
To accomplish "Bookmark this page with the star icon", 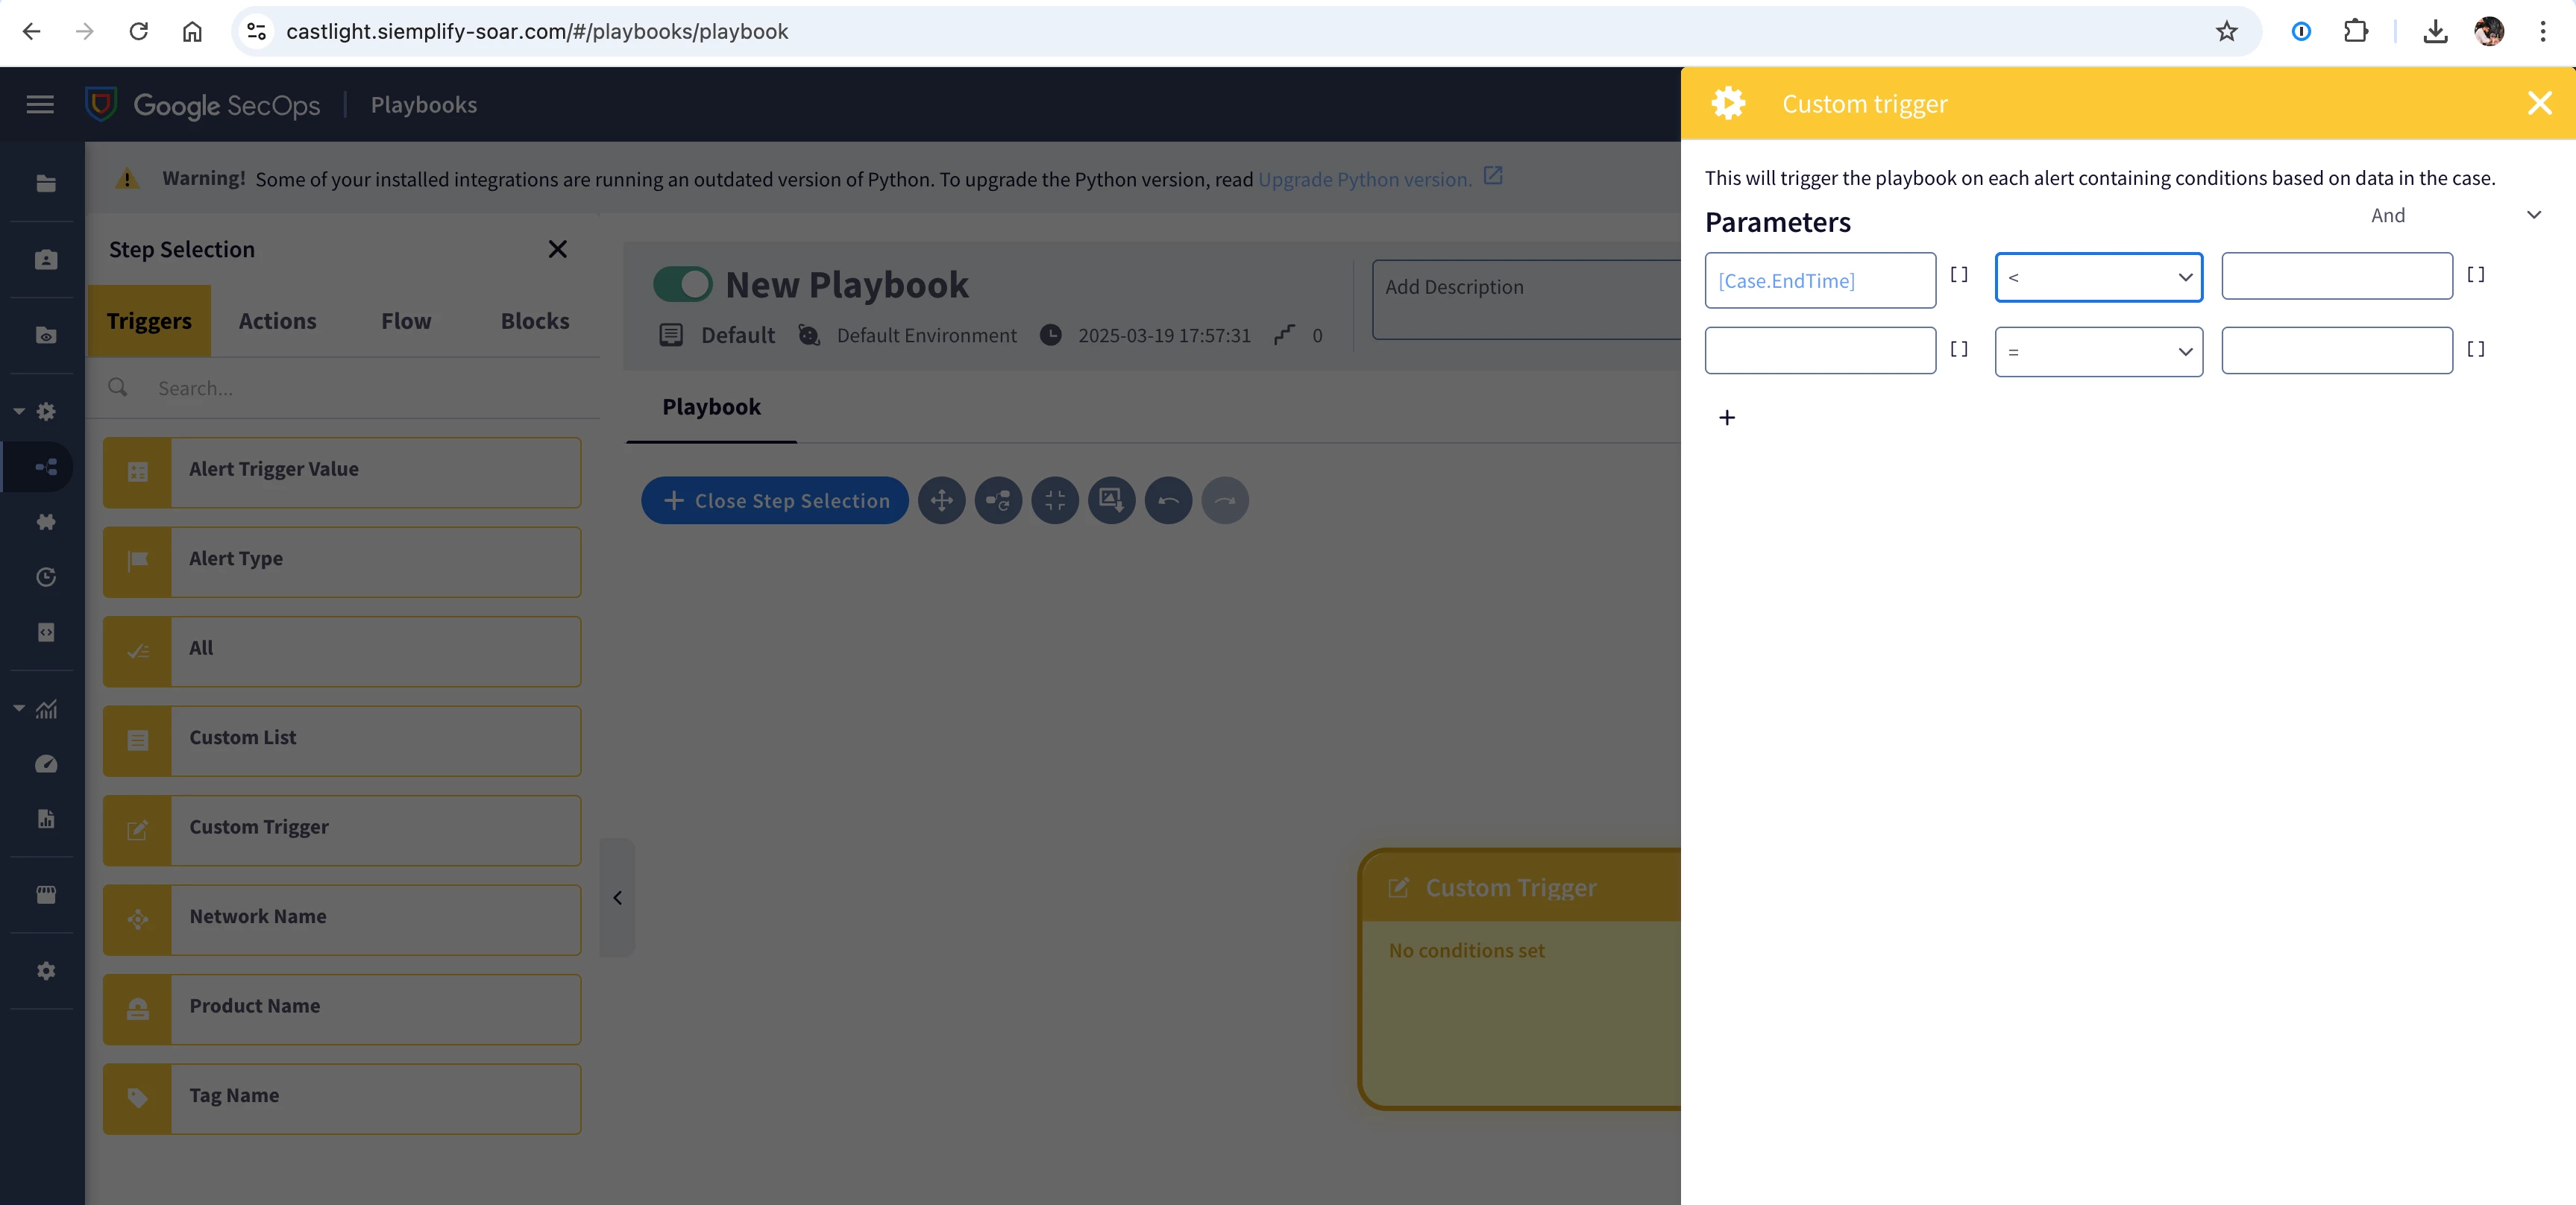I will 2226,31.
